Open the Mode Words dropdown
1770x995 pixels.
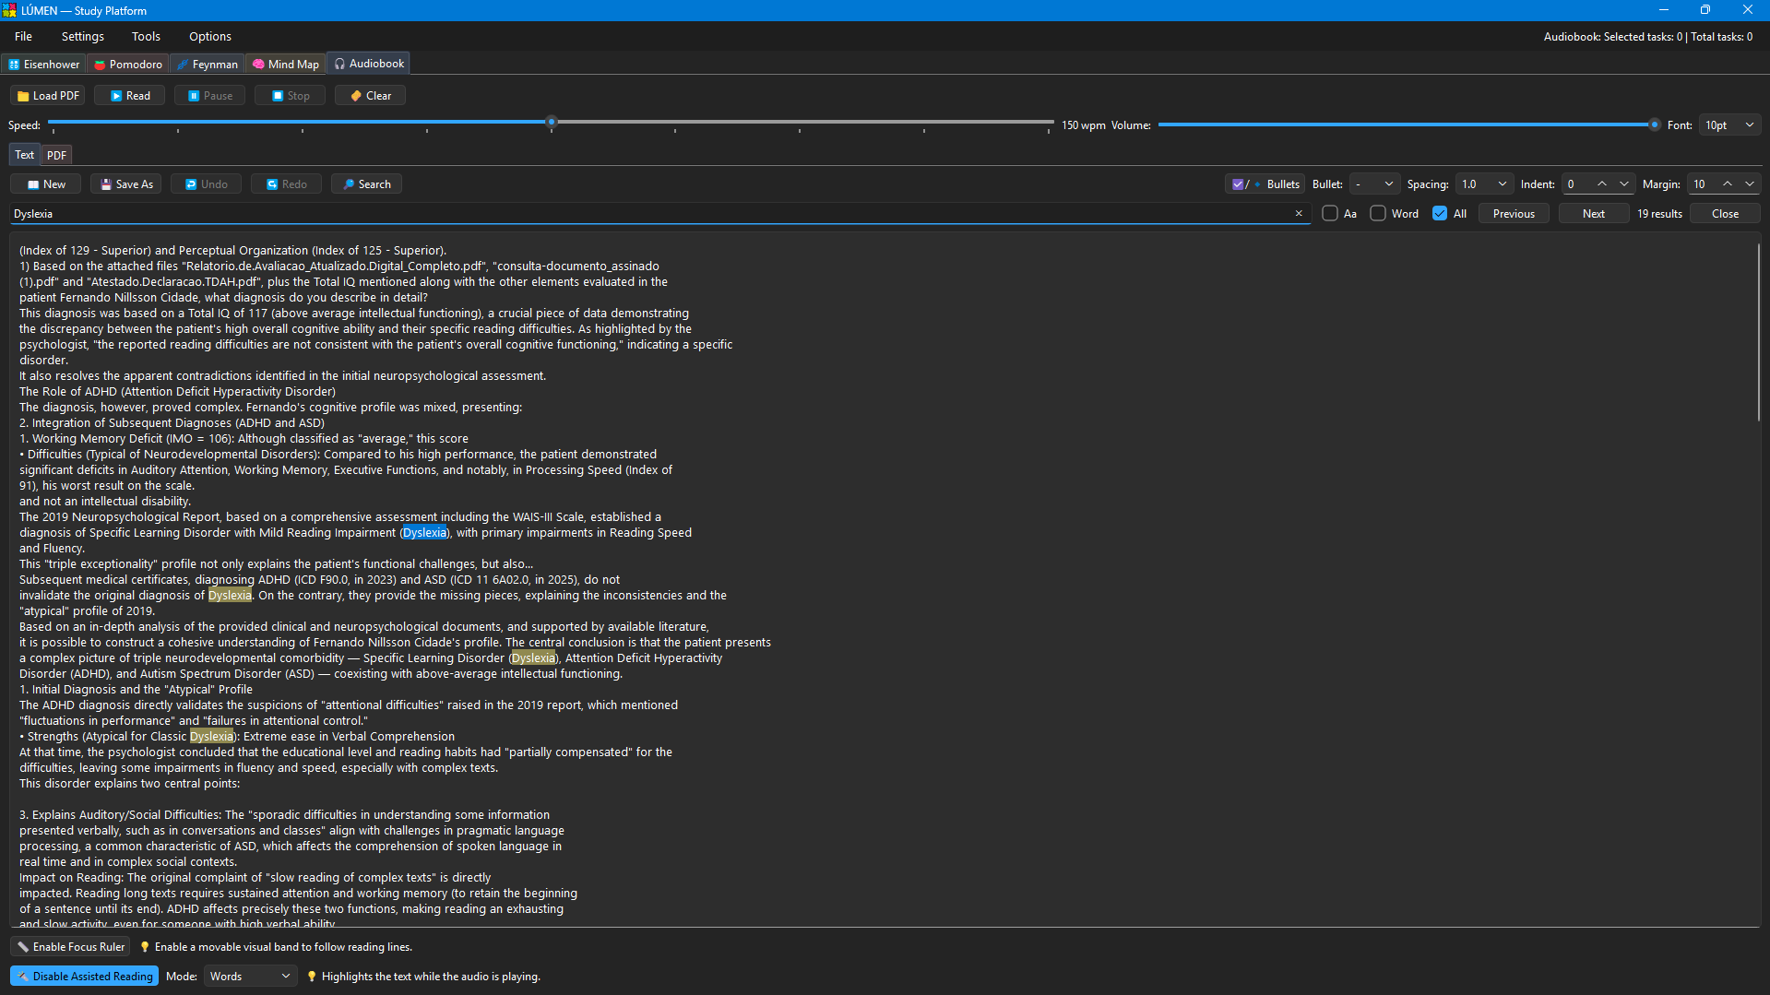coord(250,977)
